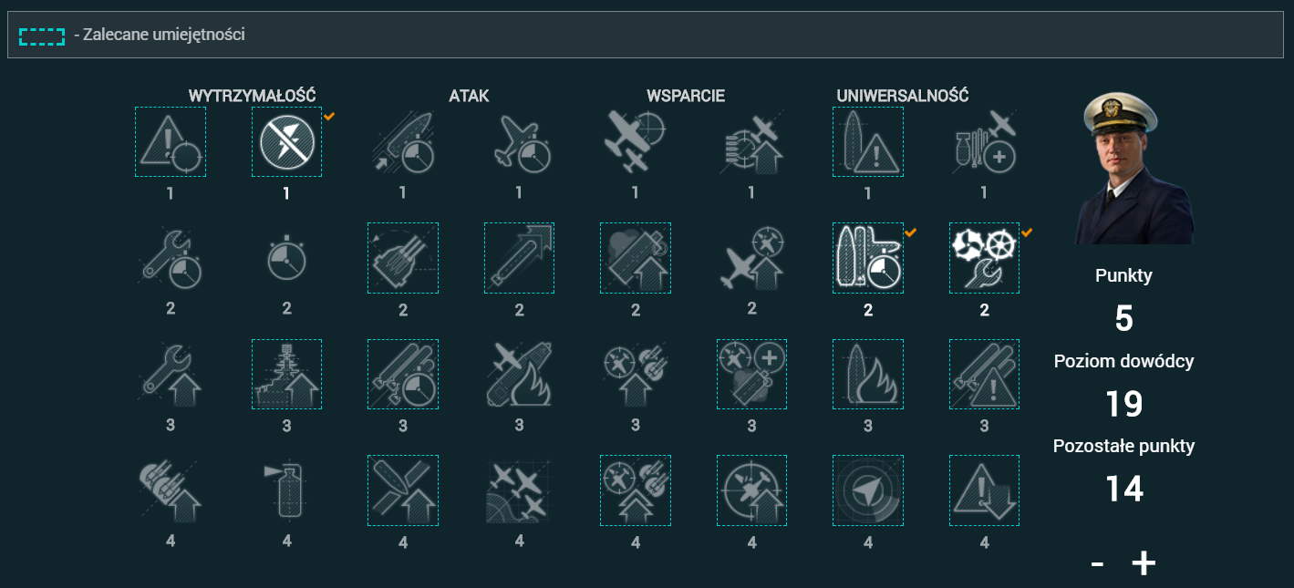This screenshot has height=588, width=1294.
Task: Select the burning plane and ship skill
Action: click(519, 375)
